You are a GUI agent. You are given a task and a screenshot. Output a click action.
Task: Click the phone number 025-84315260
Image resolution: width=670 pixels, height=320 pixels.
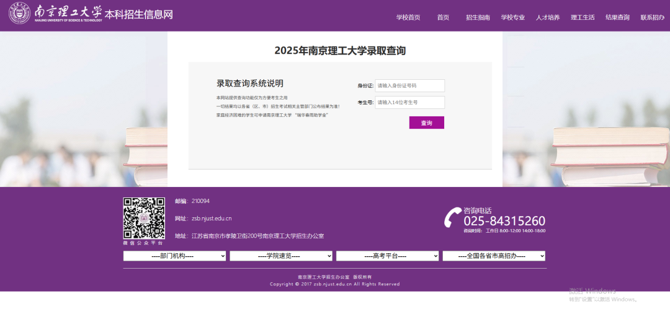point(504,221)
